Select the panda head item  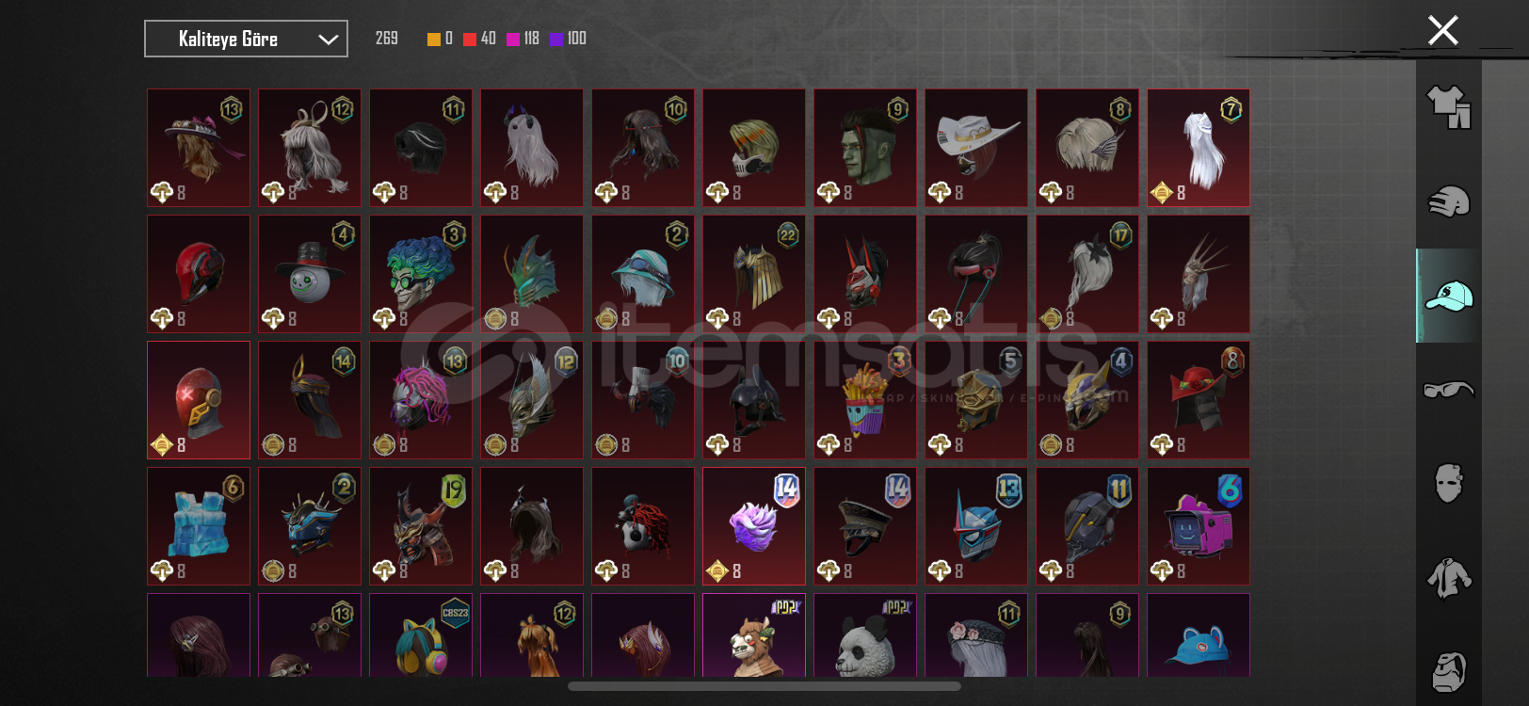(x=865, y=635)
